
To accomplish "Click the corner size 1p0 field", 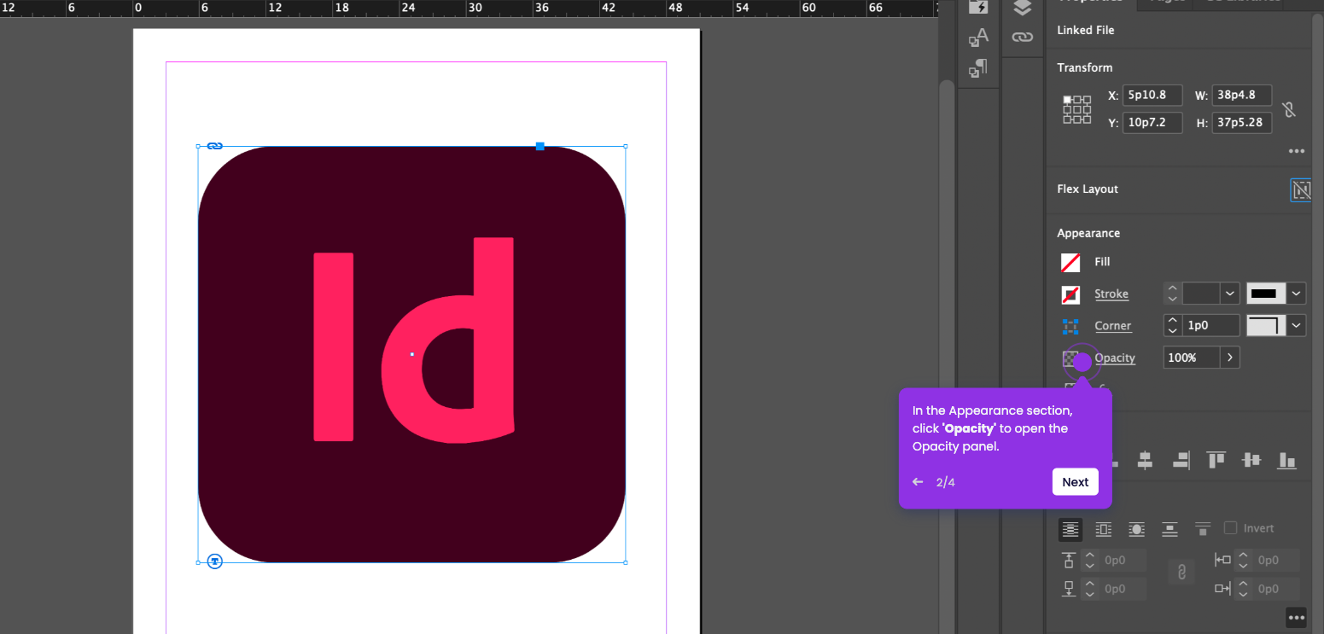I will click(1211, 325).
